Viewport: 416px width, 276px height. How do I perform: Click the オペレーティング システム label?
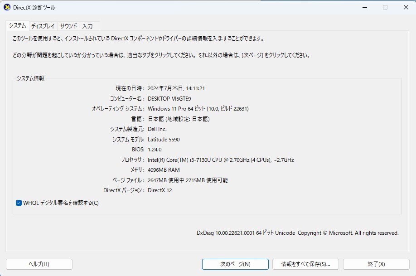coord(118,109)
